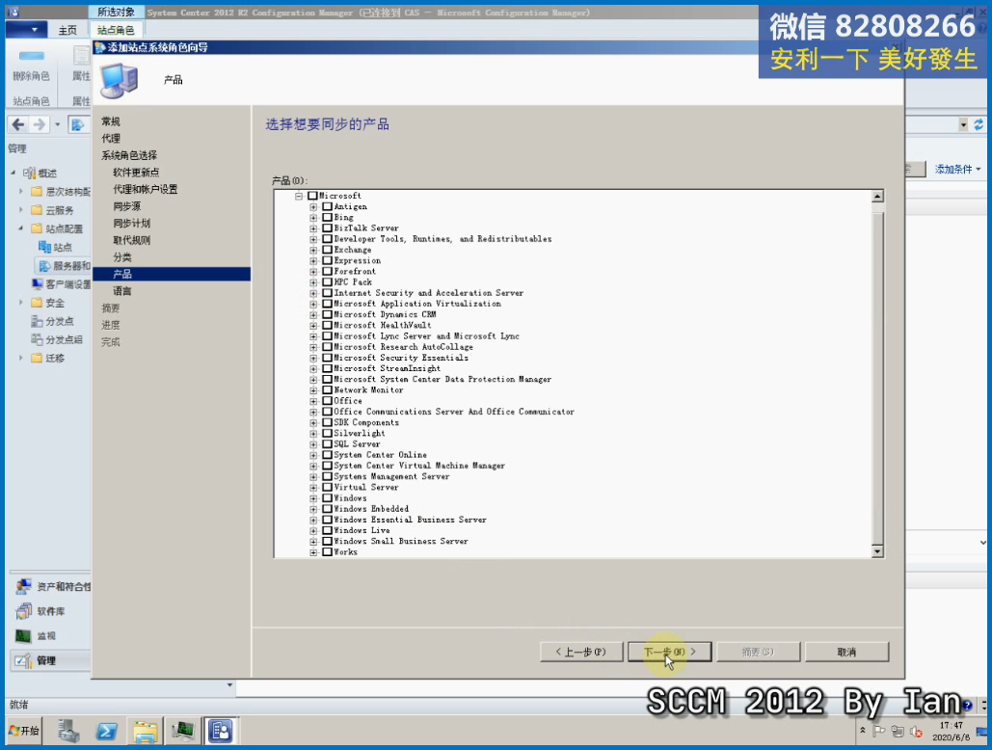Viewport: 992px width, 750px height.
Task: Open File Explorer from the taskbar
Action: pos(145,731)
